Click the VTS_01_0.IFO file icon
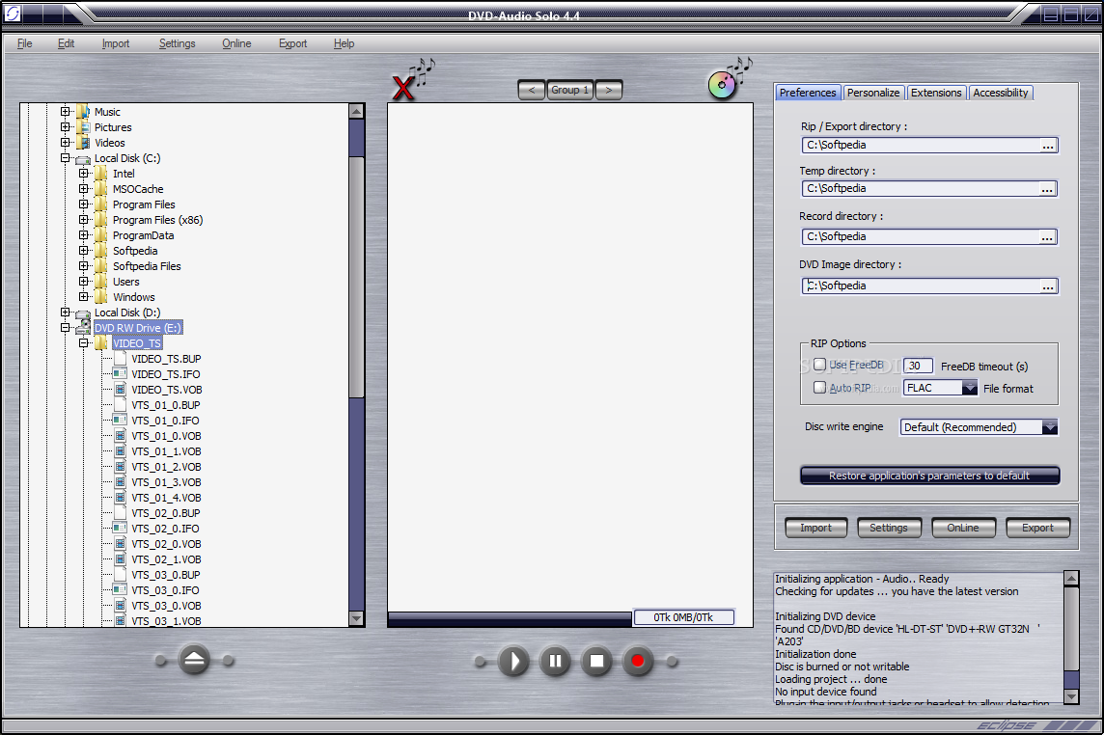The width and height of the screenshot is (1104, 735). tap(120, 421)
